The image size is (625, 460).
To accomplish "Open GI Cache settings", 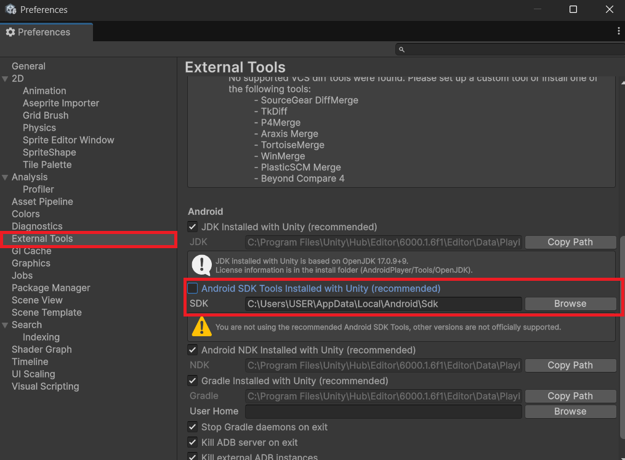I will pyautogui.click(x=31, y=251).
